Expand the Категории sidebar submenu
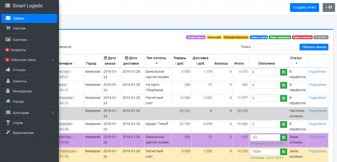 (53, 113)
